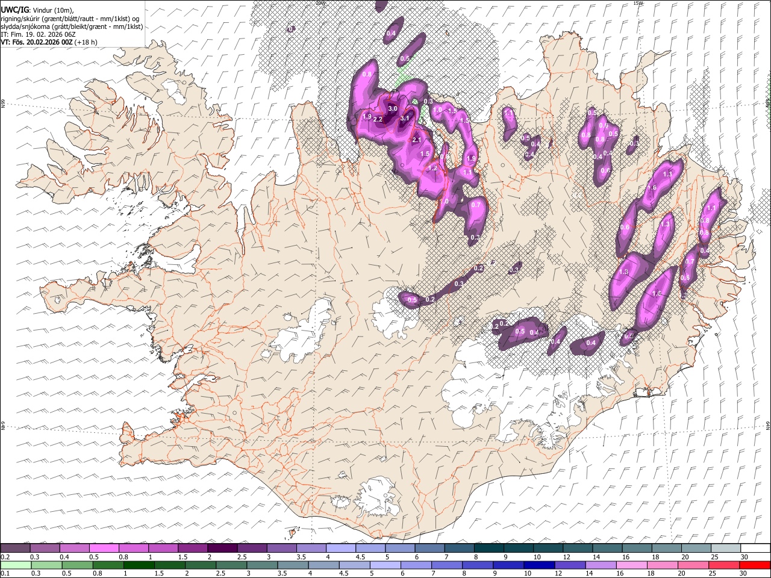Viewport: 771px width, 578px height.
Task: Pick the snow-scale swatch labeled 12
Action: 577,548
